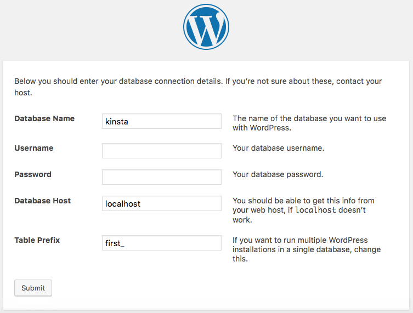Click the Database Host field containing localhost

click(x=162, y=203)
